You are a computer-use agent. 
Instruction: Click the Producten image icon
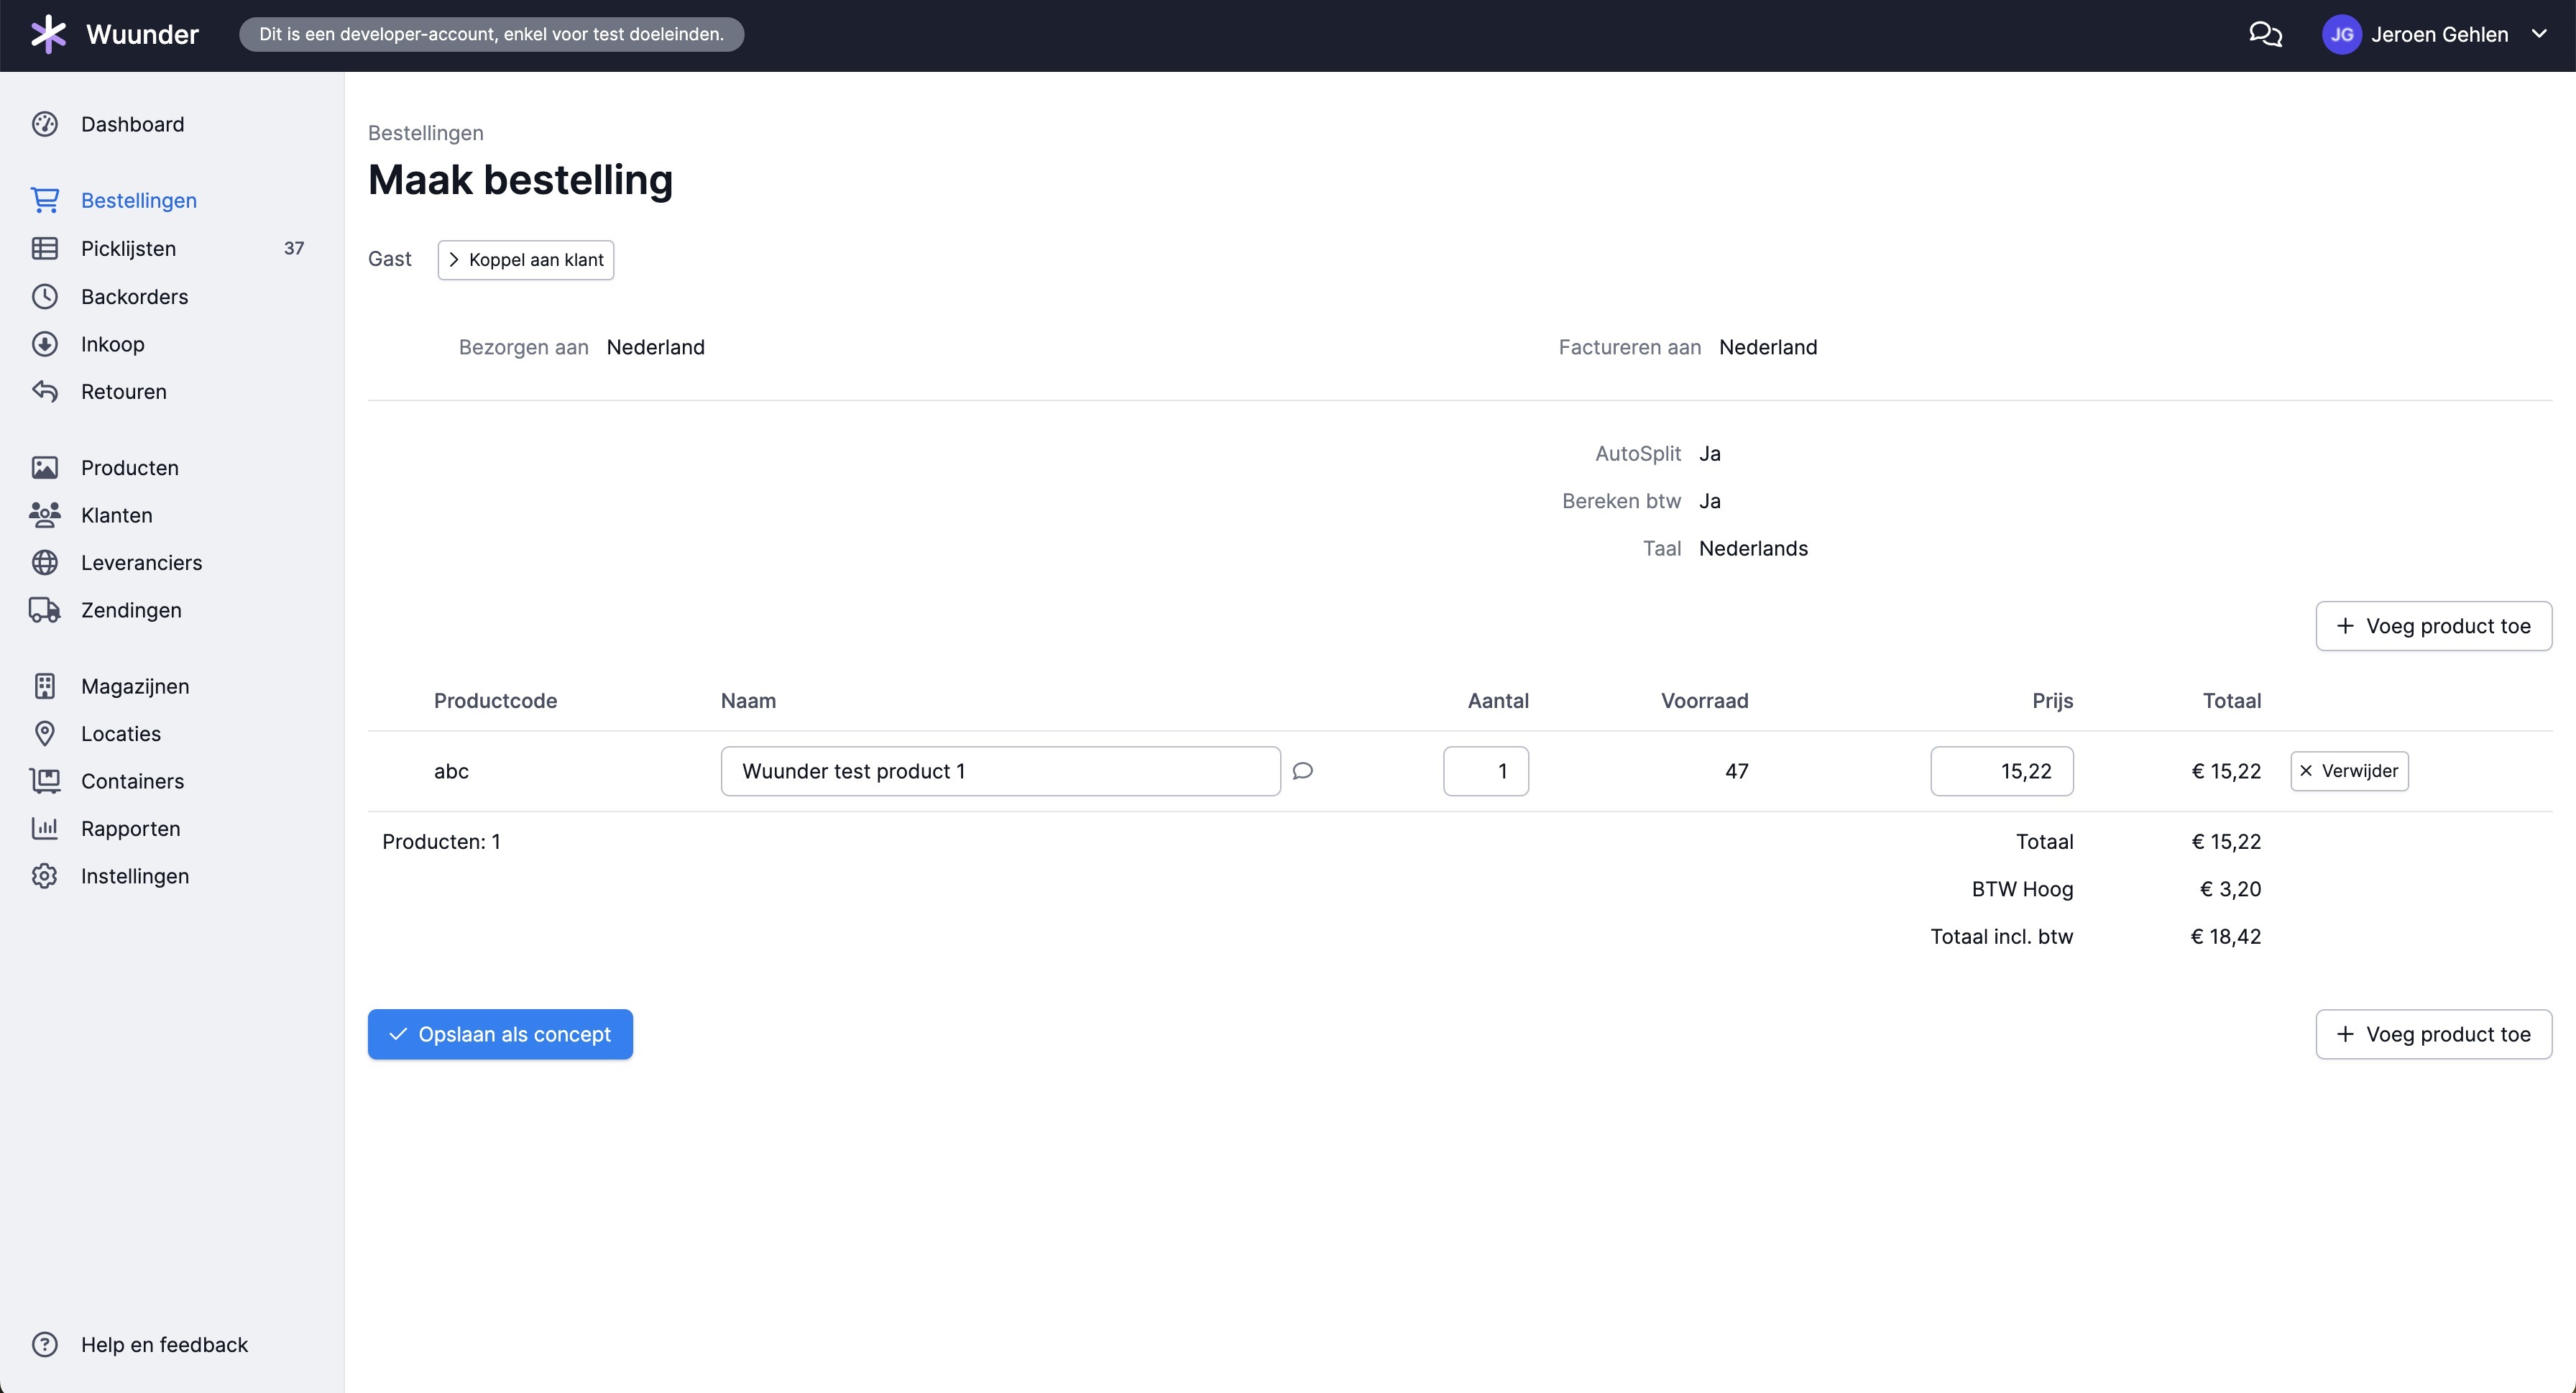(x=45, y=467)
